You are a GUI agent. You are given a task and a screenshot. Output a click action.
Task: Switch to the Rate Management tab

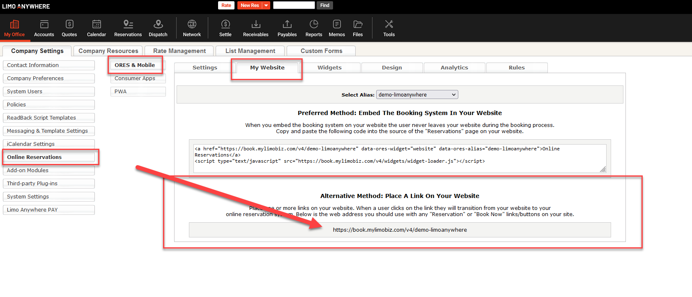[179, 51]
